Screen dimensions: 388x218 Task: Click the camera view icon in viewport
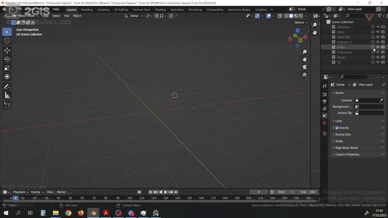[304, 67]
